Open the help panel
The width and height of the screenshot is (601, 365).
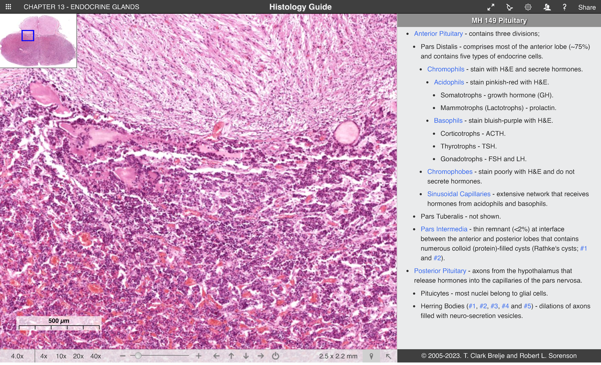point(564,7)
